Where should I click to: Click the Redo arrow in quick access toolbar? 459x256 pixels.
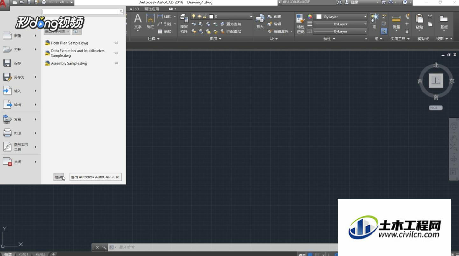(62, 2)
